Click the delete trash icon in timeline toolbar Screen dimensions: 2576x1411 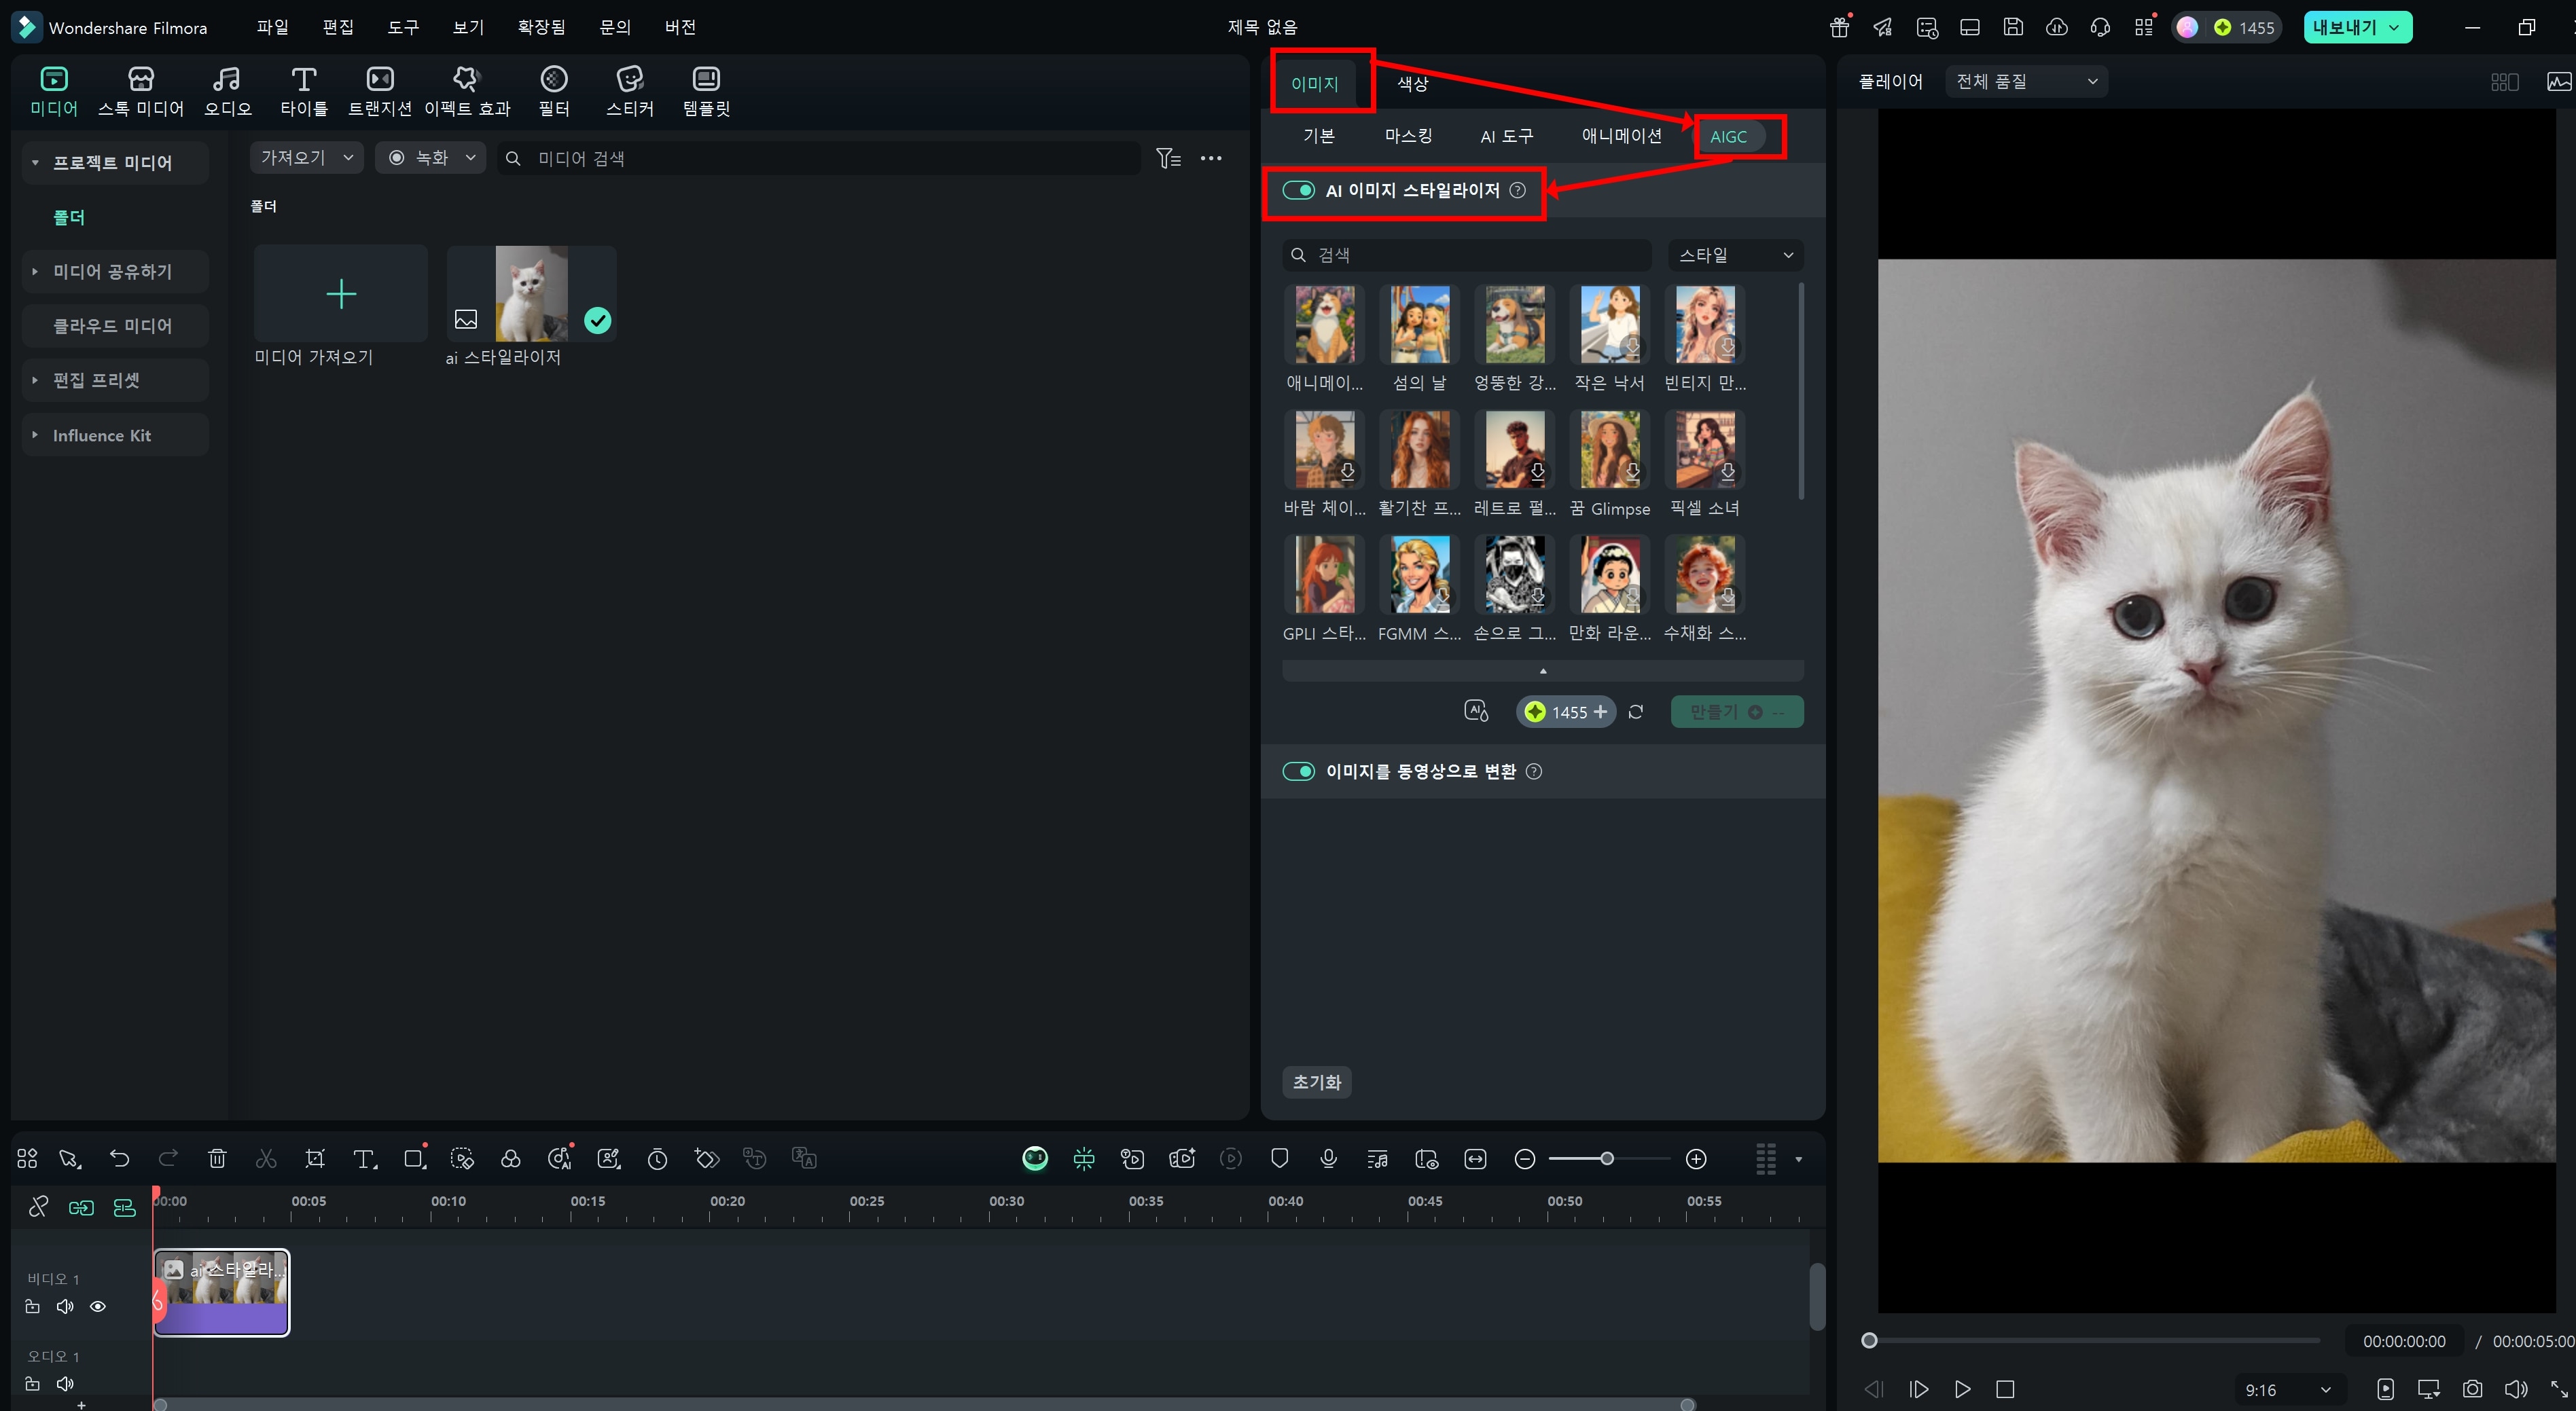(217, 1159)
